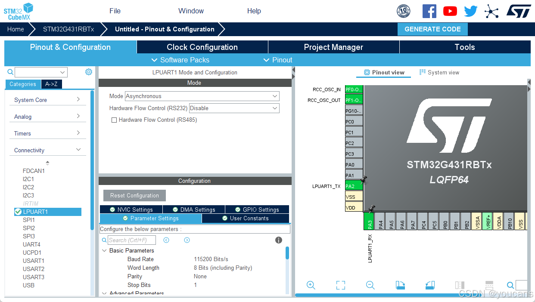Viewport: 535px width, 302px height.
Task: Click the ST community network icon
Action: (x=491, y=11)
